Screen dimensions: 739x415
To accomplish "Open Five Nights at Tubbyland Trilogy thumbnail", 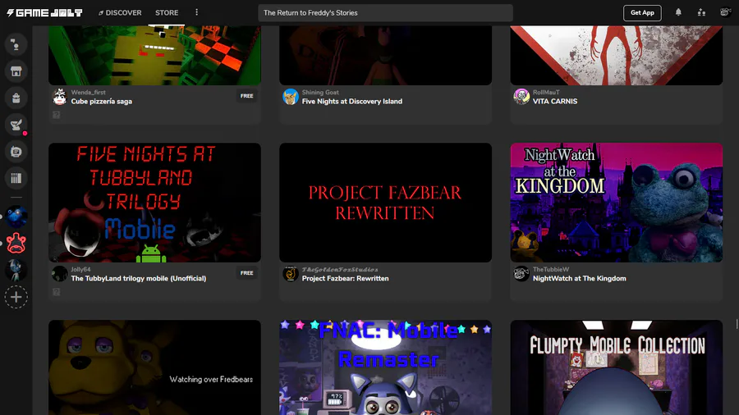I will click(154, 203).
